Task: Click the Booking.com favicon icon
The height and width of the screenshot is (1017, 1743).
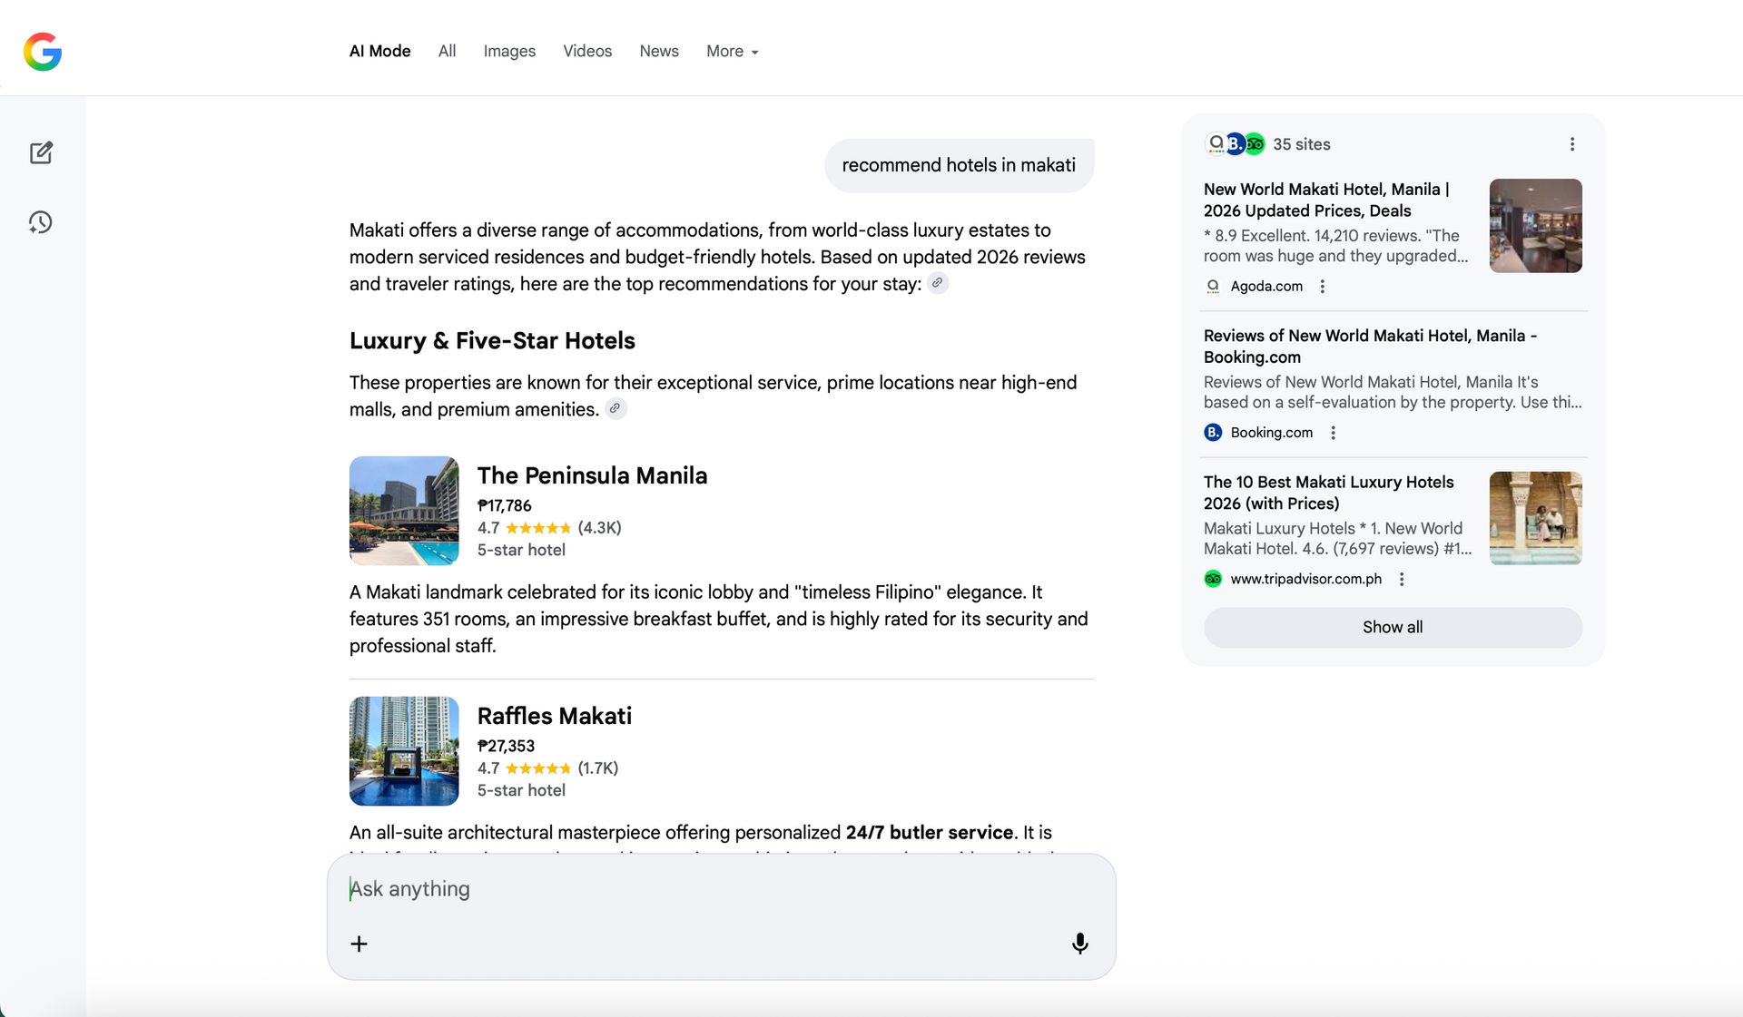Action: click(1213, 433)
